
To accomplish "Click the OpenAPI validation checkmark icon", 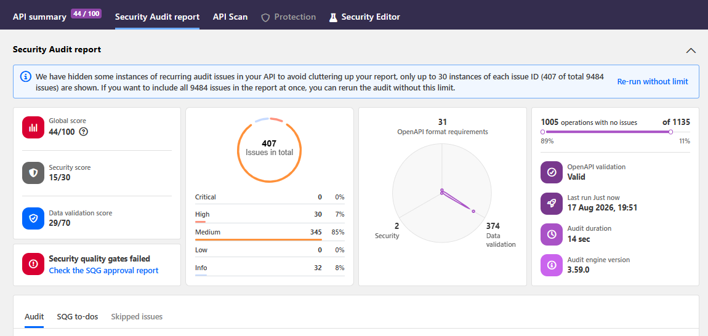I will click(x=552, y=172).
